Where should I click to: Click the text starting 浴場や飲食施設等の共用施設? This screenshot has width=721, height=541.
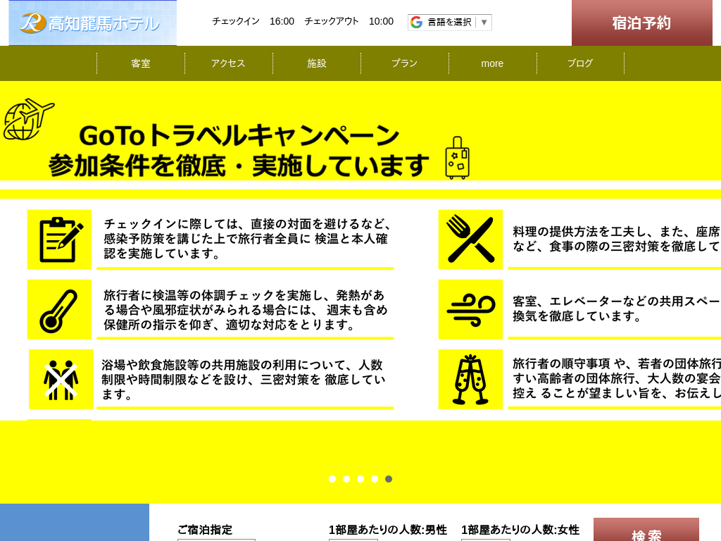pos(244,380)
